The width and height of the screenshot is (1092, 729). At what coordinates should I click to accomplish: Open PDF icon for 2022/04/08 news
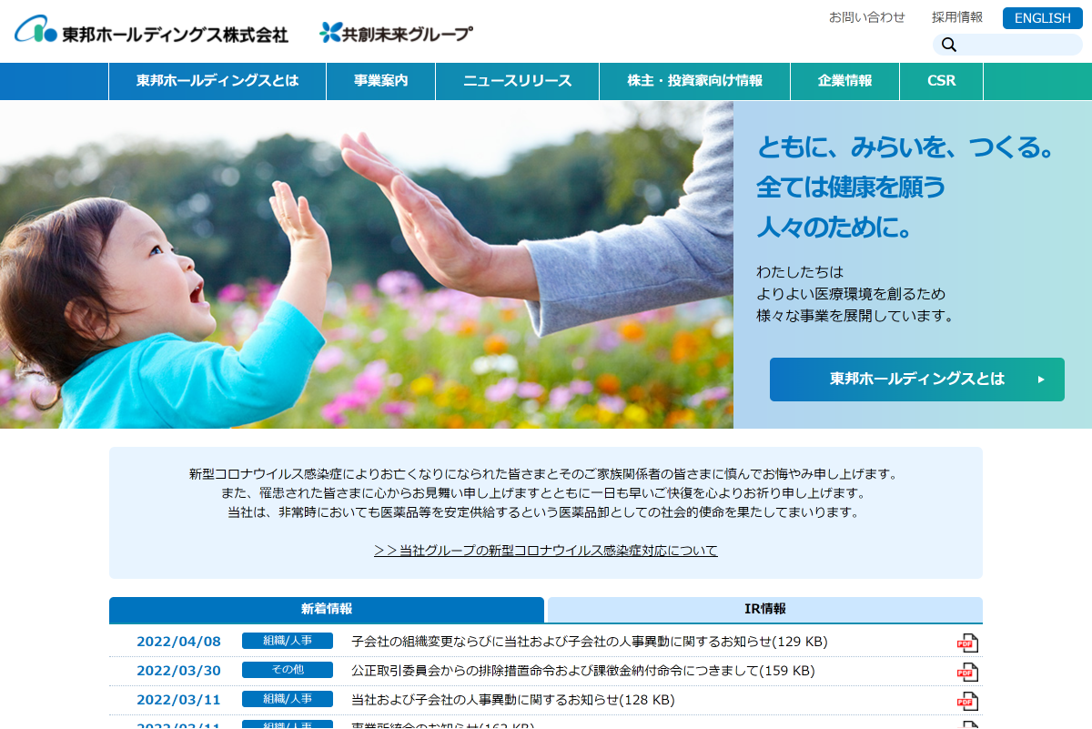point(966,643)
